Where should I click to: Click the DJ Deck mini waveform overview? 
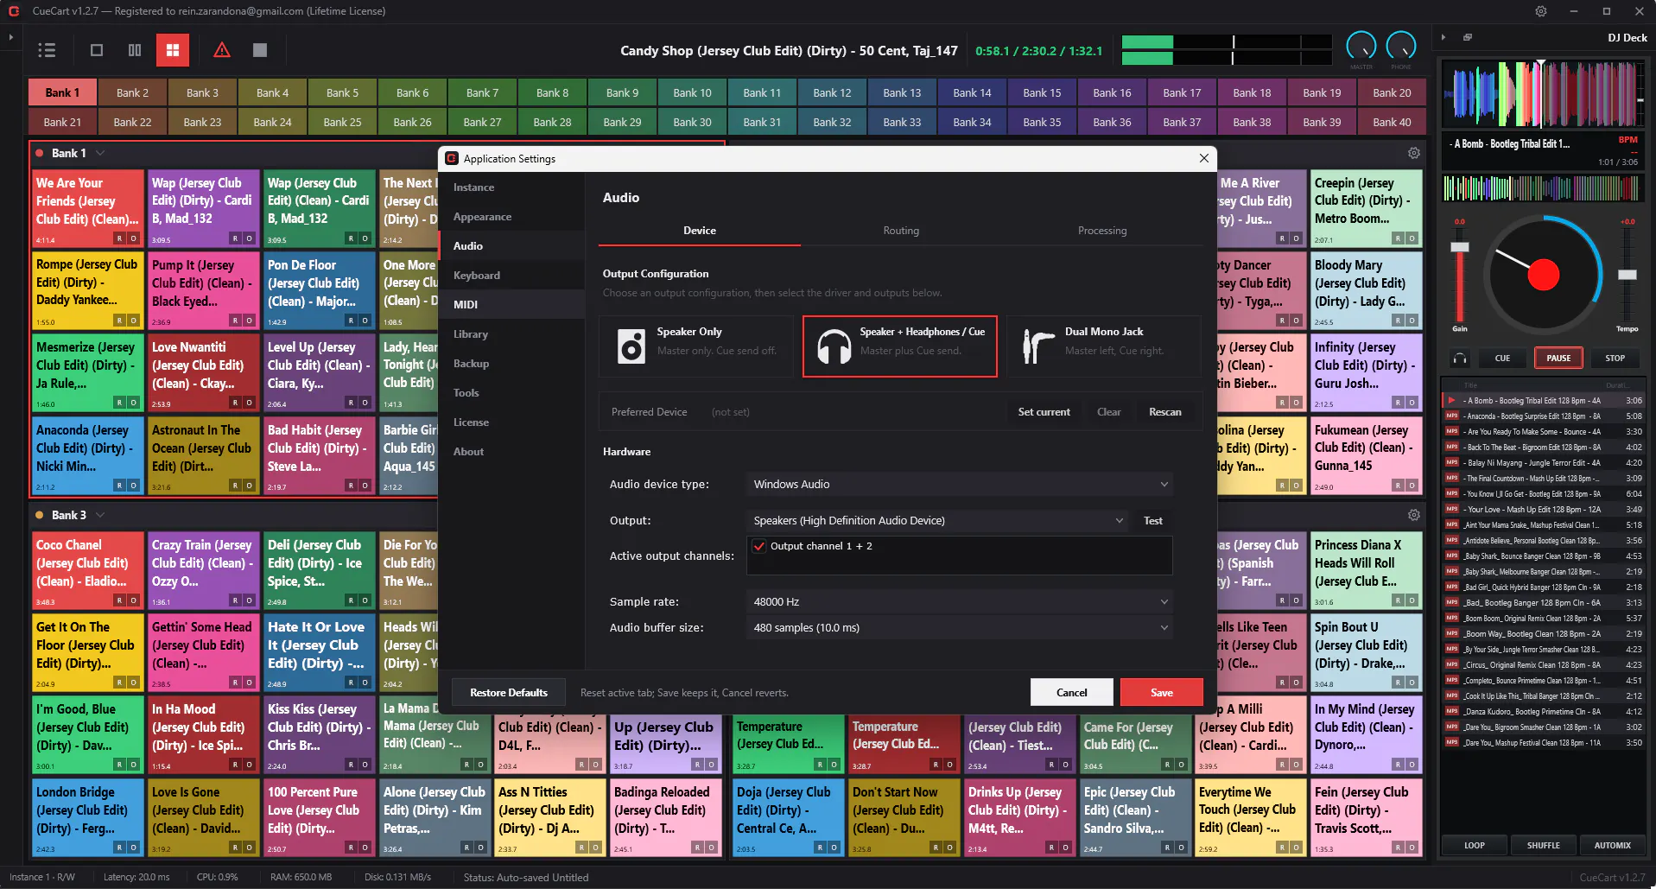tap(1543, 188)
